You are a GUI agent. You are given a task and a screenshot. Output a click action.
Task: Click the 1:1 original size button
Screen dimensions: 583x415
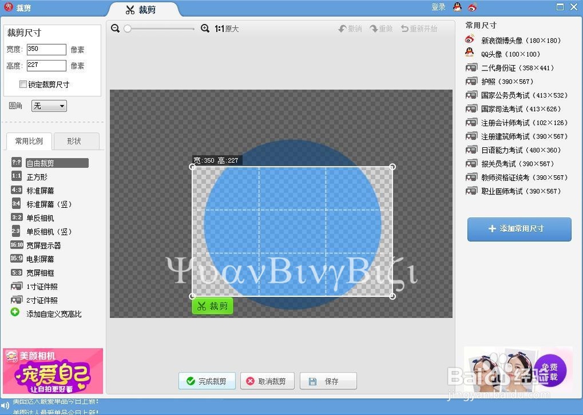(227, 29)
